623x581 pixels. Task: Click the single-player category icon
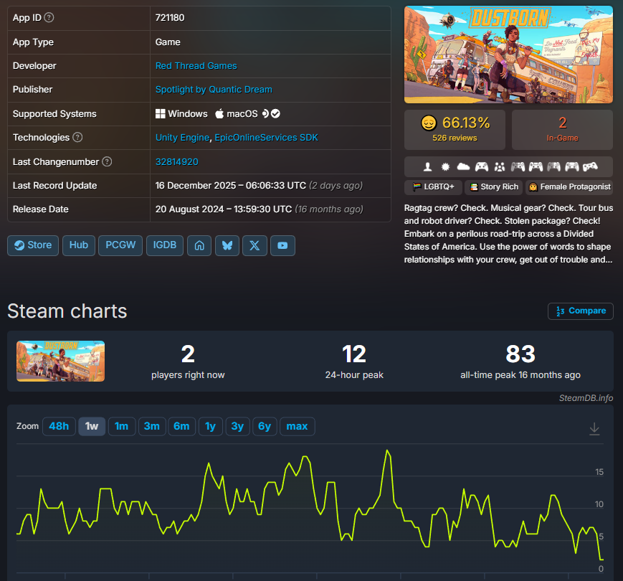coord(428,166)
